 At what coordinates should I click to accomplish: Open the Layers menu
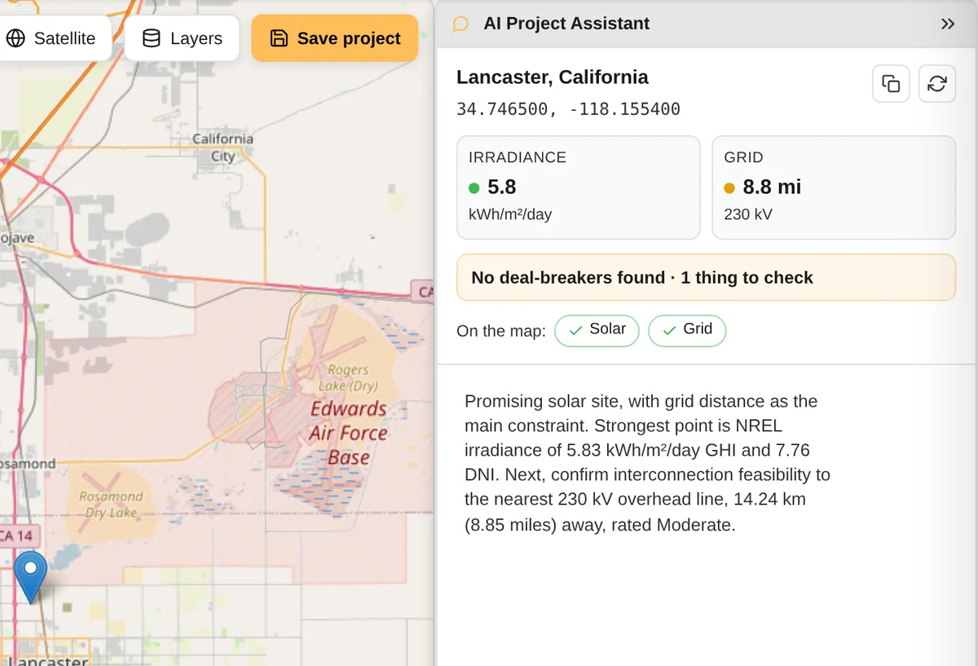click(x=182, y=38)
